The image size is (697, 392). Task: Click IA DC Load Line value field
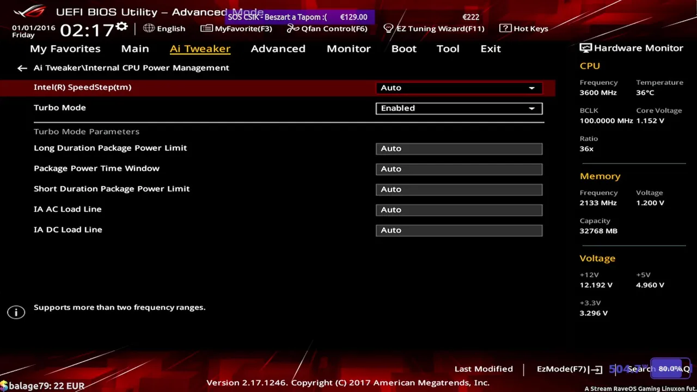[x=459, y=230]
